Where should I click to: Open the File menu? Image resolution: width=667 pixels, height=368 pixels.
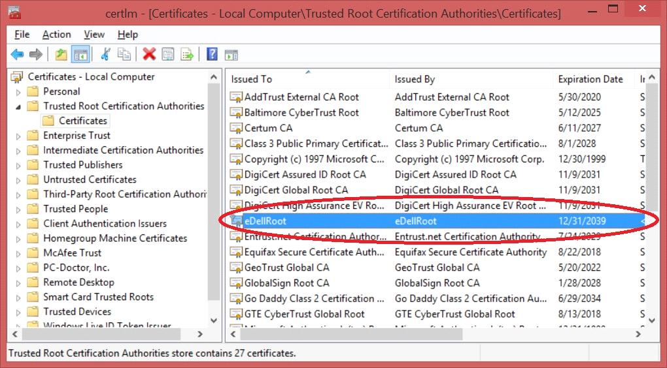[x=22, y=35]
